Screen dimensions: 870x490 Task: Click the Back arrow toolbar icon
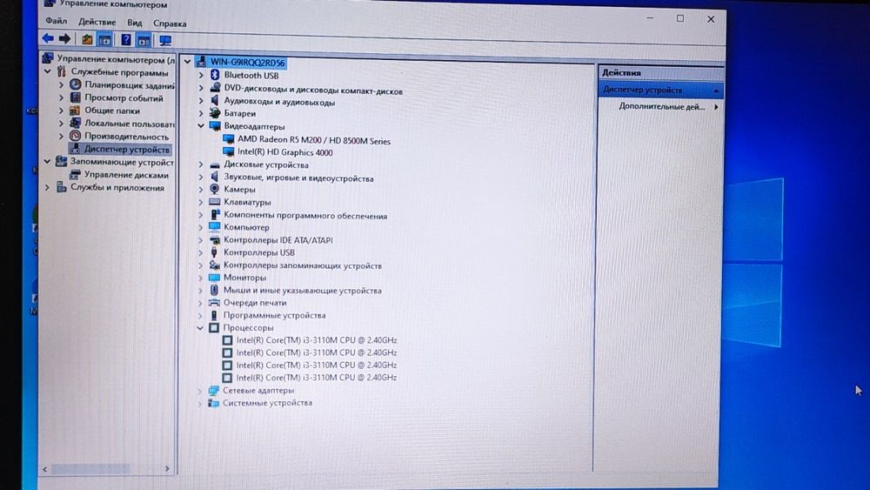(x=48, y=38)
